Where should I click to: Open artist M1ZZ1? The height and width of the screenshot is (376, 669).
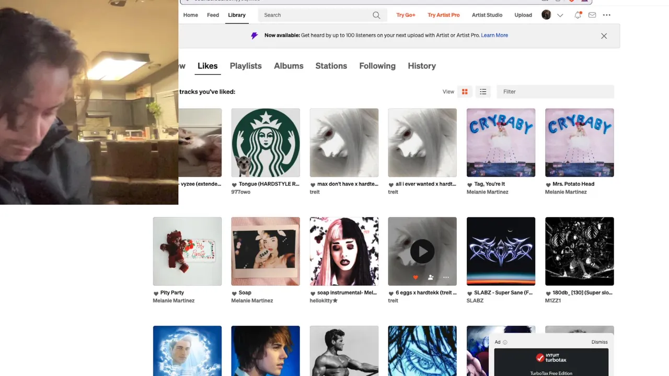(553, 301)
